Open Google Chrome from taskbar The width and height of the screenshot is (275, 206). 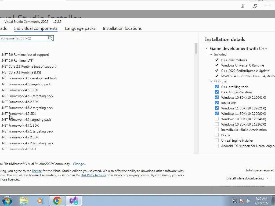[x=57, y=201]
